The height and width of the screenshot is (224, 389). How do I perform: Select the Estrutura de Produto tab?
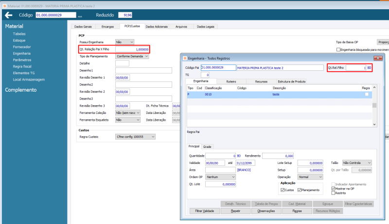[x=291, y=81]
